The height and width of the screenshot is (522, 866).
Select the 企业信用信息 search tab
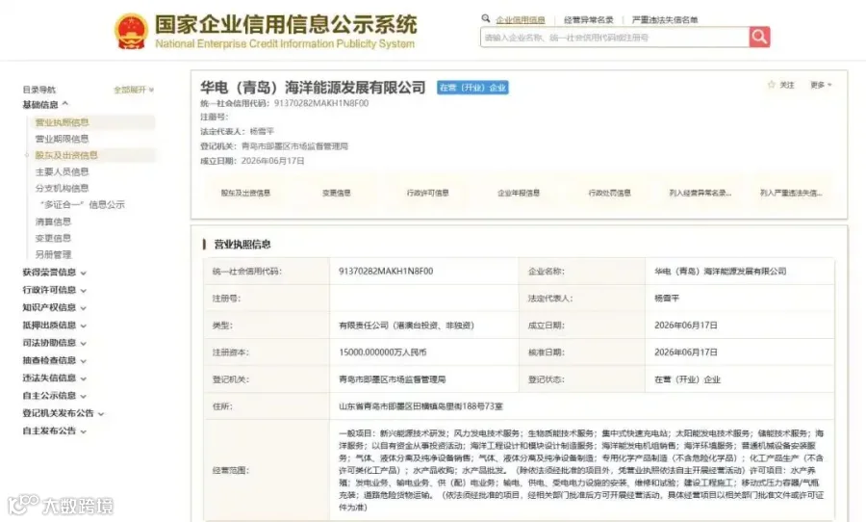pos(521,20)
